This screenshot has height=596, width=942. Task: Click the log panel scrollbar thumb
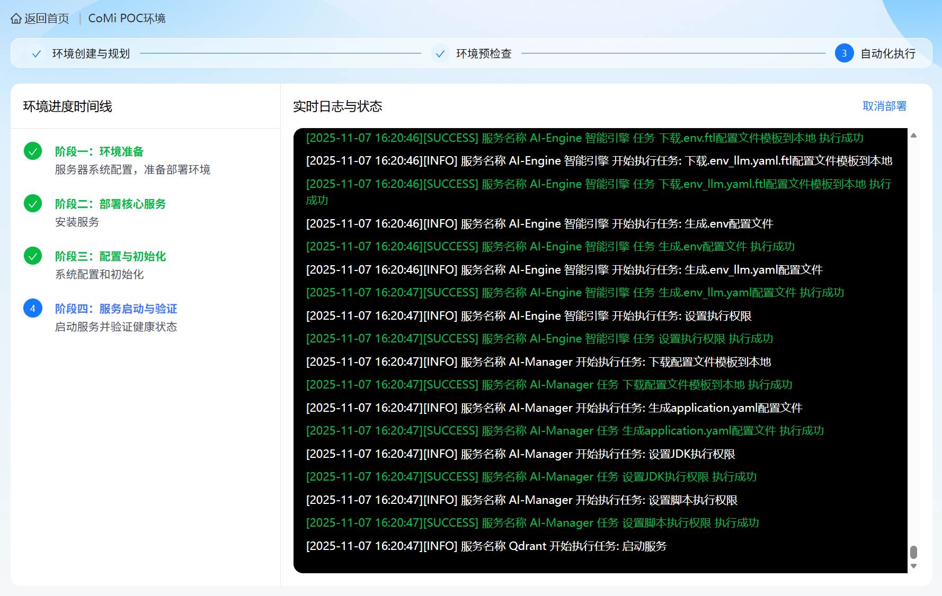click(913, 552)
